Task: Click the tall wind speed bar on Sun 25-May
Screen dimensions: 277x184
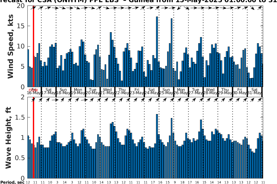Action: (171, 53)
